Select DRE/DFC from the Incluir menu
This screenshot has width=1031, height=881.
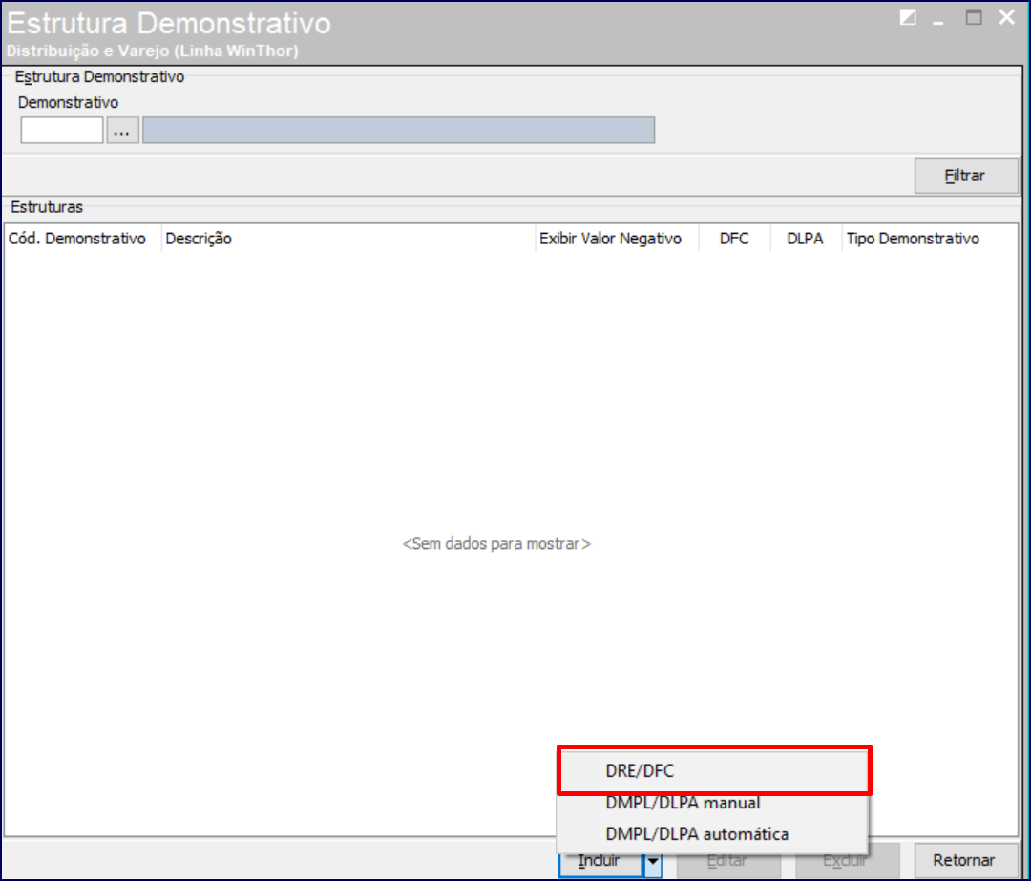point(714,770)
